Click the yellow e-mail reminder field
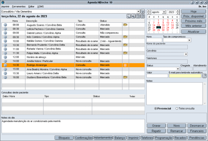This screenshot has width=208, height=141. (x=185, y=76)
